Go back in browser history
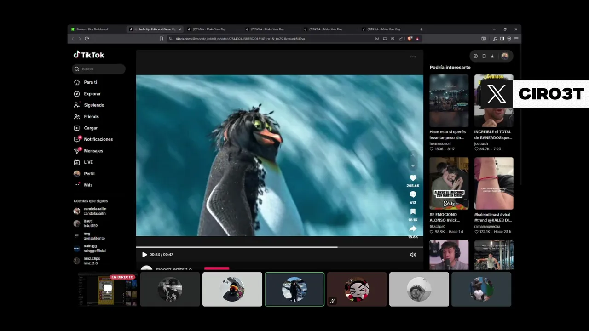The image size is (589, 331). pyautogui.click(x=72, y=39)
